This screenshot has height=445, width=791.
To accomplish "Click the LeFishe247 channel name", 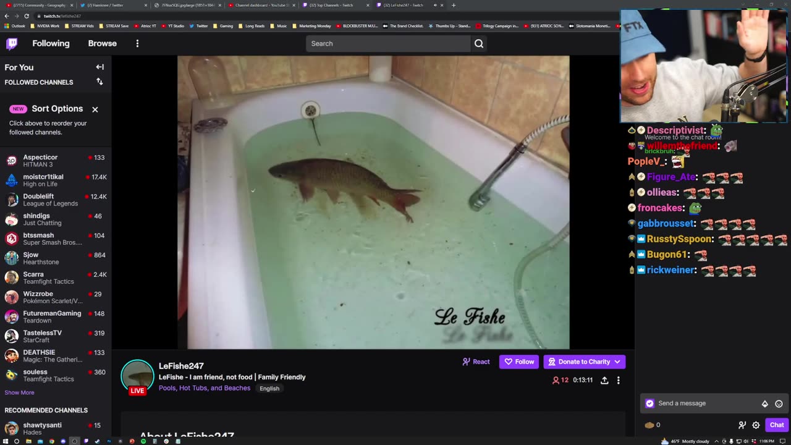I will click(x=181, y=366).
